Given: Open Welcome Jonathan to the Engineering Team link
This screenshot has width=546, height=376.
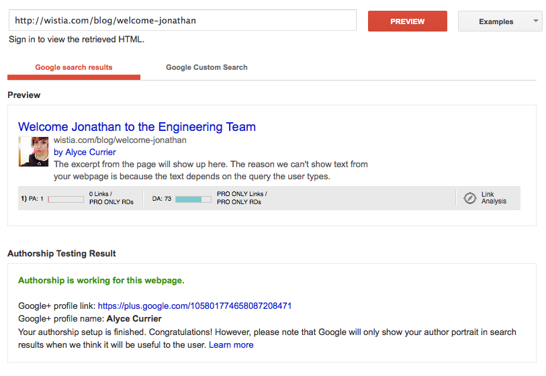Looking at the screenshot, I should tap(137, 127).
